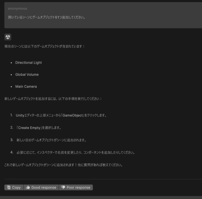This screenshot has width=202, height=199.
Task: Click the number 4 list marker
Action: 12,152
